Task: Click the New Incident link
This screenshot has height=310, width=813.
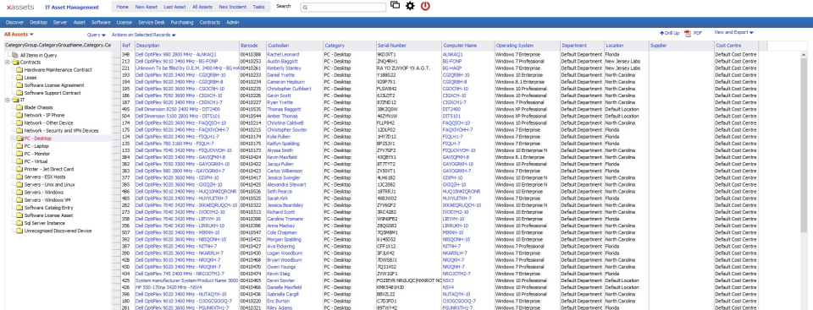Action: tap(232, 7)
